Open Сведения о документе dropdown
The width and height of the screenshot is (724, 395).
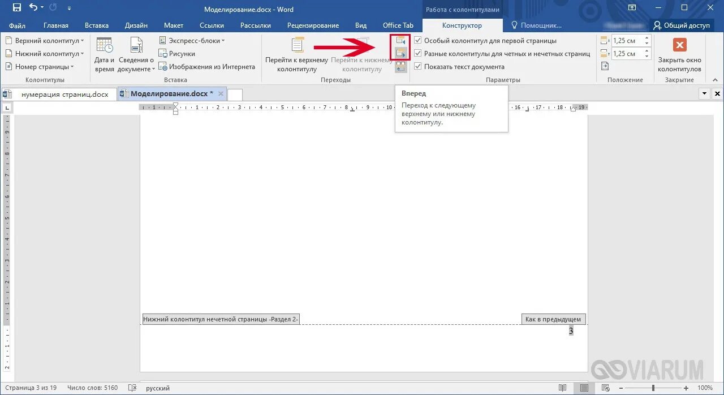click(136, 55)
